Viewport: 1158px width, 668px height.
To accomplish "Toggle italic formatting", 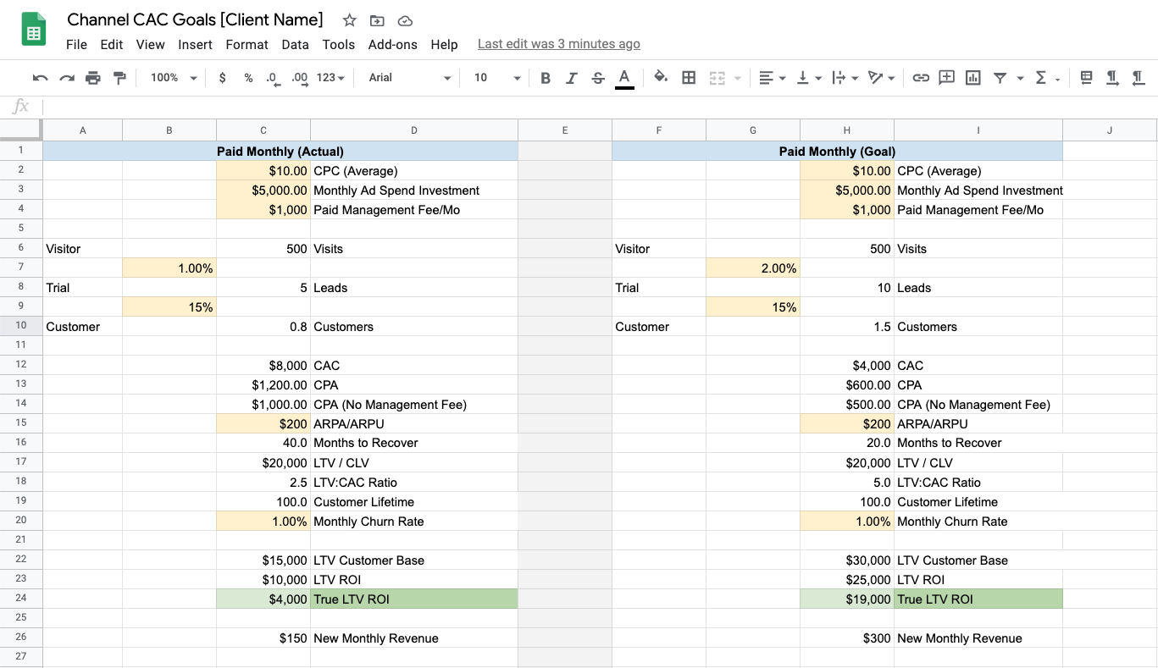I will click(x=572, y=77).
